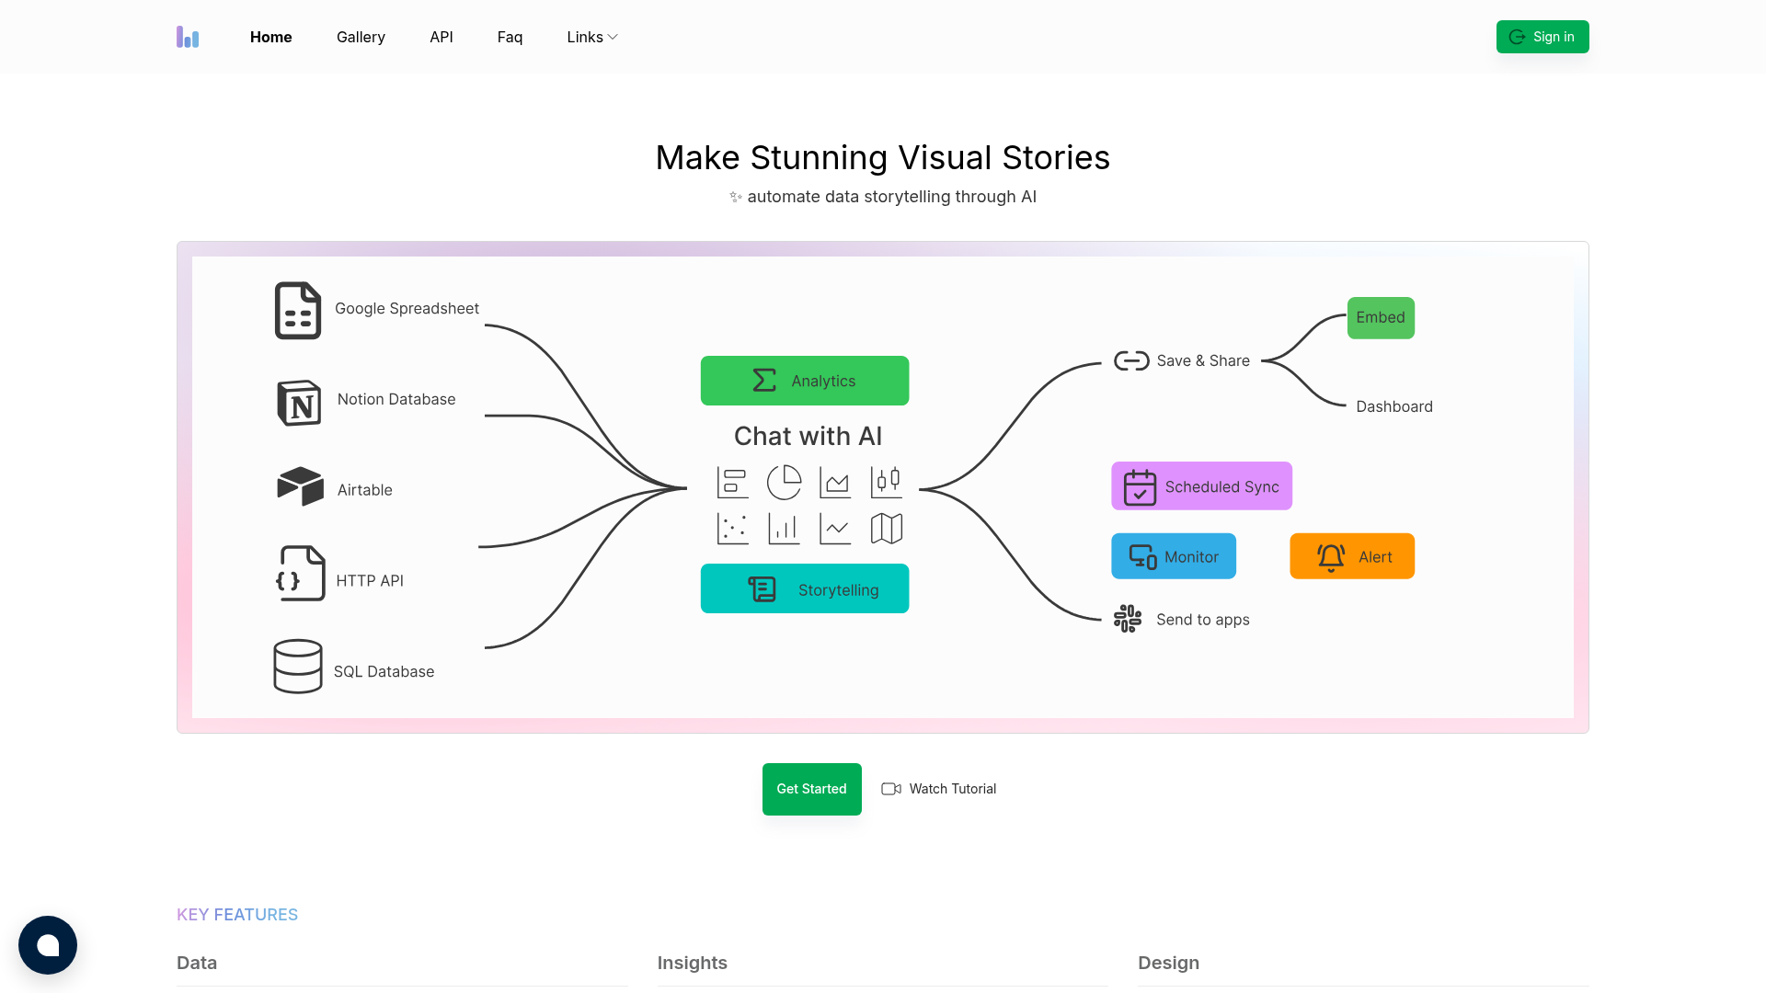Click the sigma icon in Analytics
This screenshot has height=993, width=1766.
(x=764, y=381)
